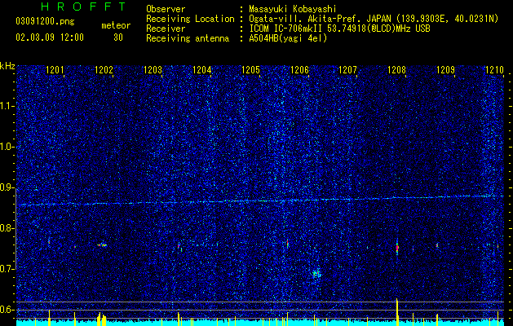513x326 pixels.
Task: Click the 0.8 kHz axis label
Action: pos(7,228)
